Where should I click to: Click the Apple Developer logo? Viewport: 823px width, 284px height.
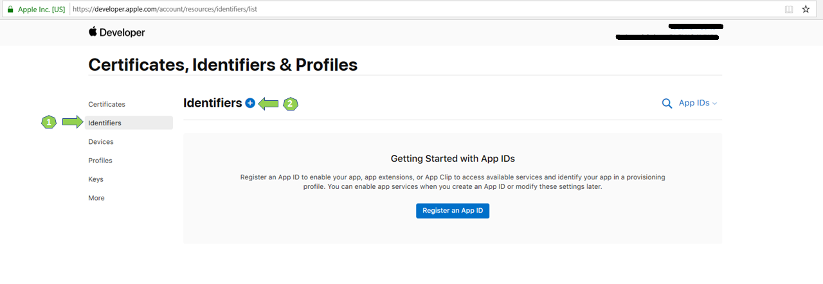[117, 32]
